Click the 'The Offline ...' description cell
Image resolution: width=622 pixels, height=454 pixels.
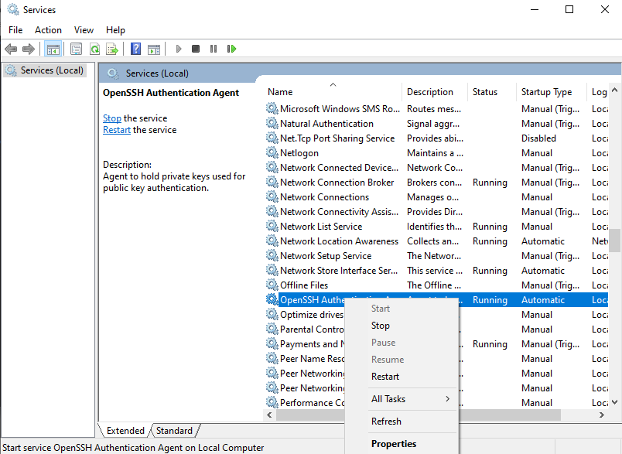pos(434,285)
